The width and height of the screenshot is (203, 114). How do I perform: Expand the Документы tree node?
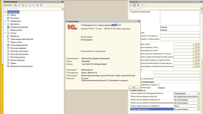coord(5,24)
